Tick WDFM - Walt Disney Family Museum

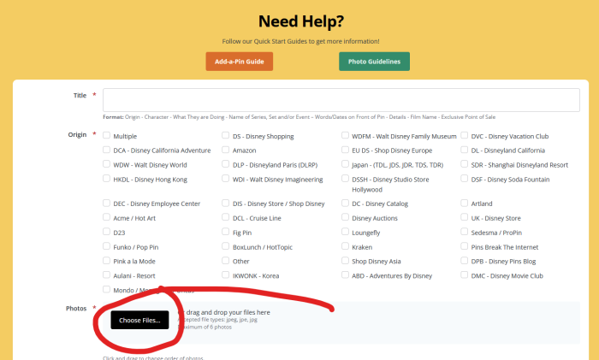(x=345, y=136)
